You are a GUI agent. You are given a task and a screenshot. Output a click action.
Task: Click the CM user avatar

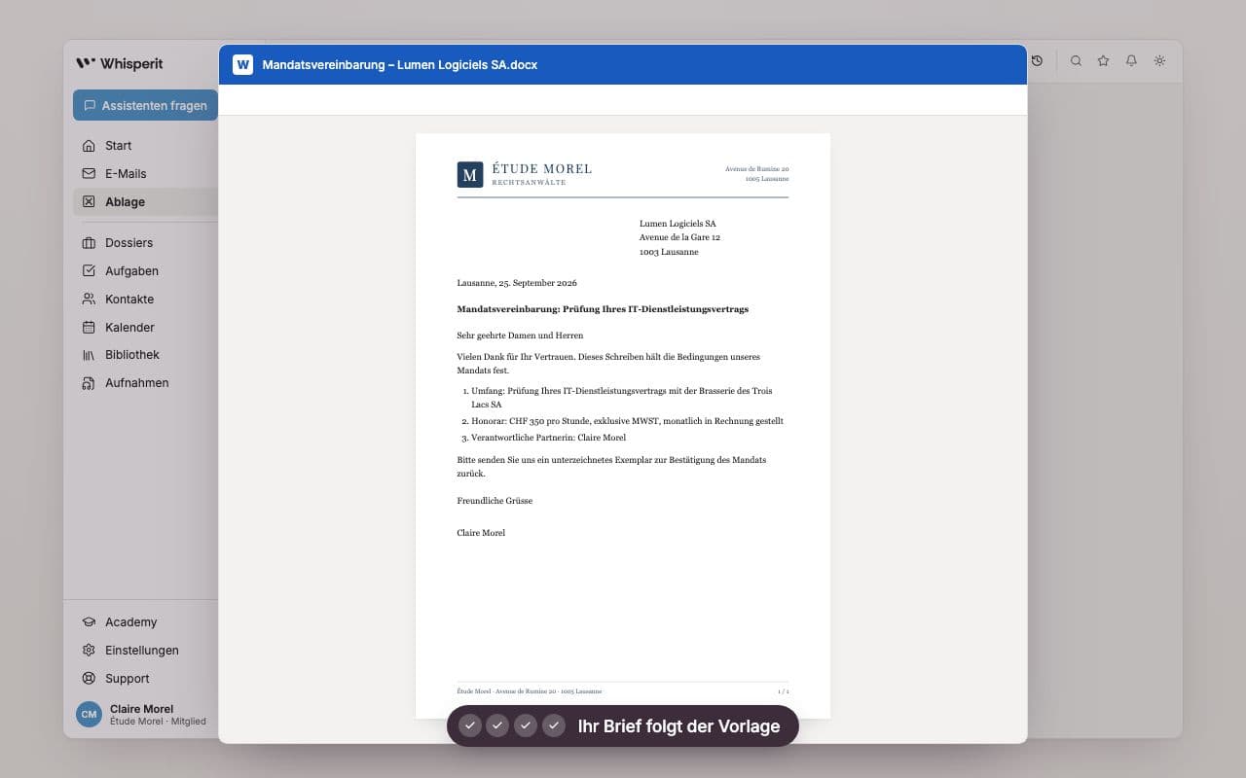[x=89, y=715]
